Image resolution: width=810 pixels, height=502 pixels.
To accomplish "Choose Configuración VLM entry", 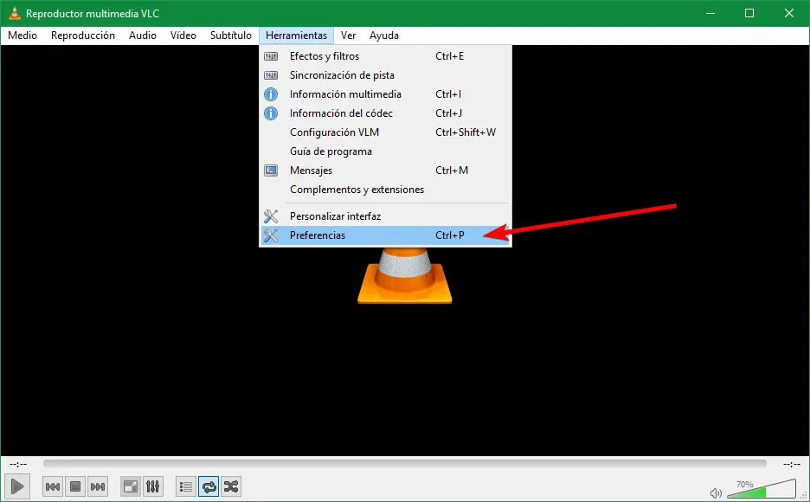I will (x=385, y=132).
